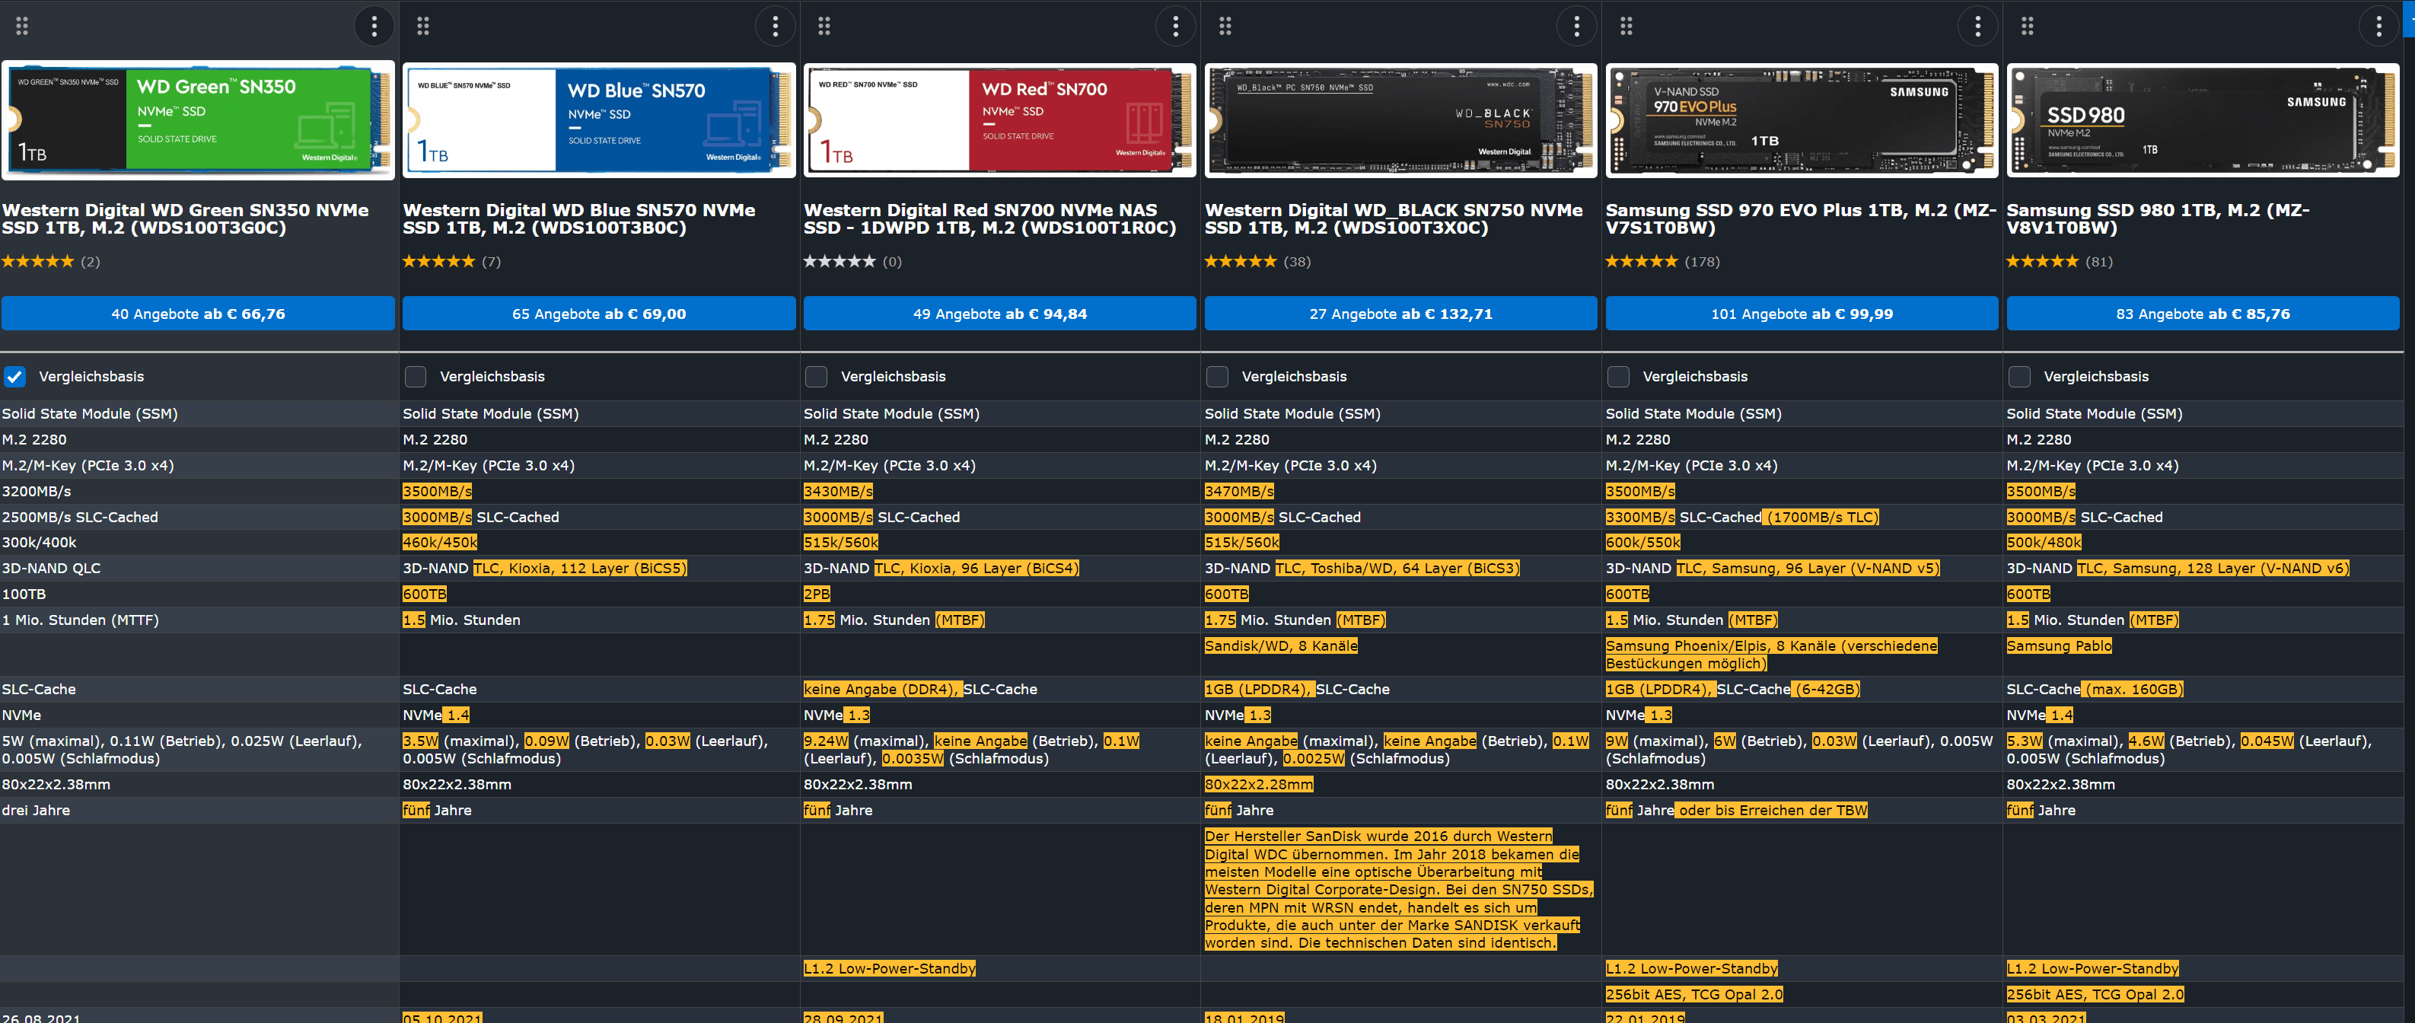Grab drag handle of Samsung 970 EVO Plus column

tap(1626, 26)
